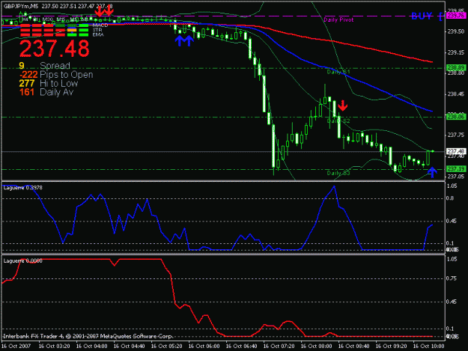468x351 pixels.
Task: Click the STR row label
Action: [x=97, y=30]
